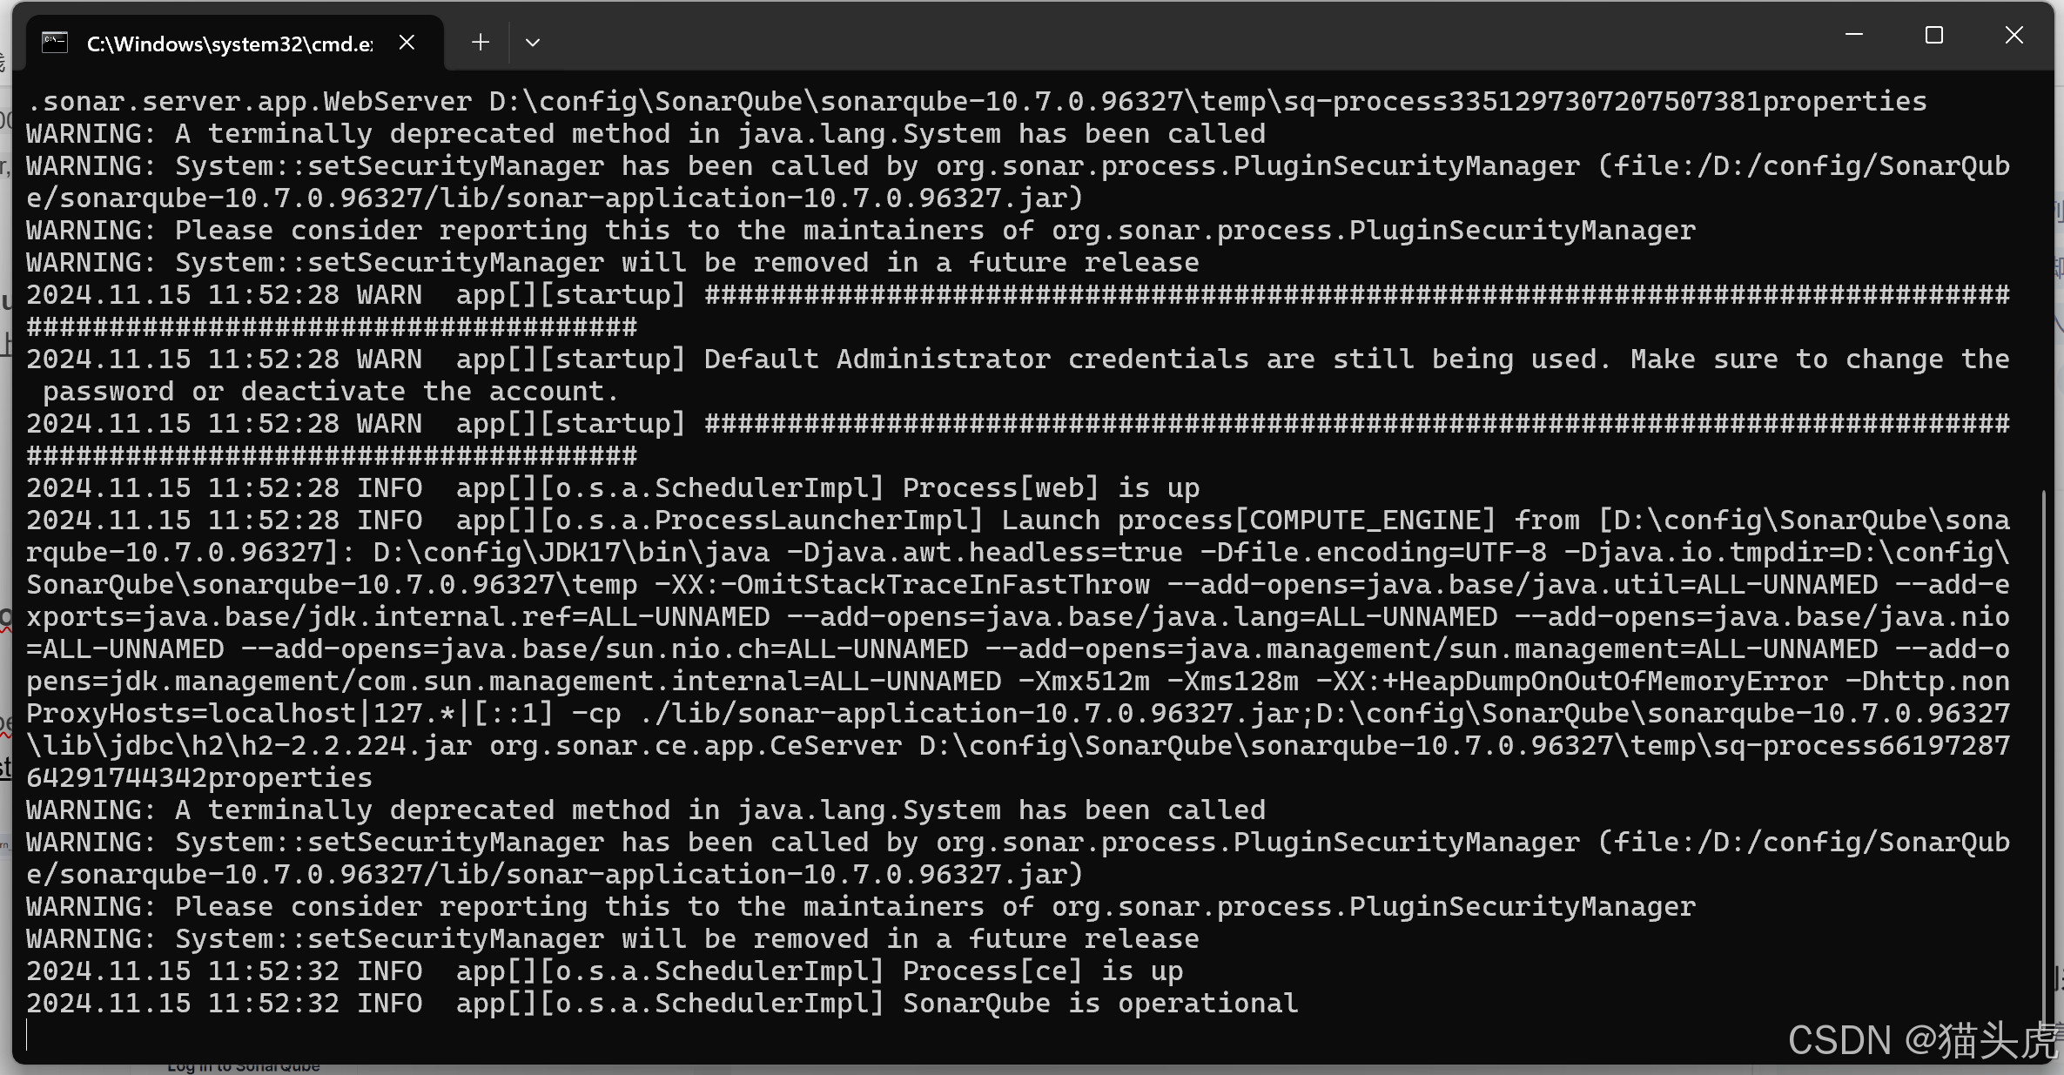Click the SonarQube is operational log line
This screenshot has height=1075, width=2064.
click(1100, 1003)
